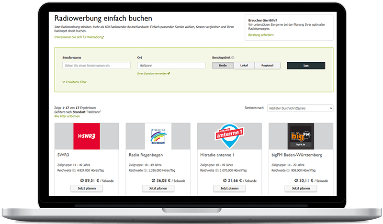Click 'Zeige 1-17 von 17 Ergebnissen' text
Viewport: 383px width, 224px height.
click(x=75, y=108)
